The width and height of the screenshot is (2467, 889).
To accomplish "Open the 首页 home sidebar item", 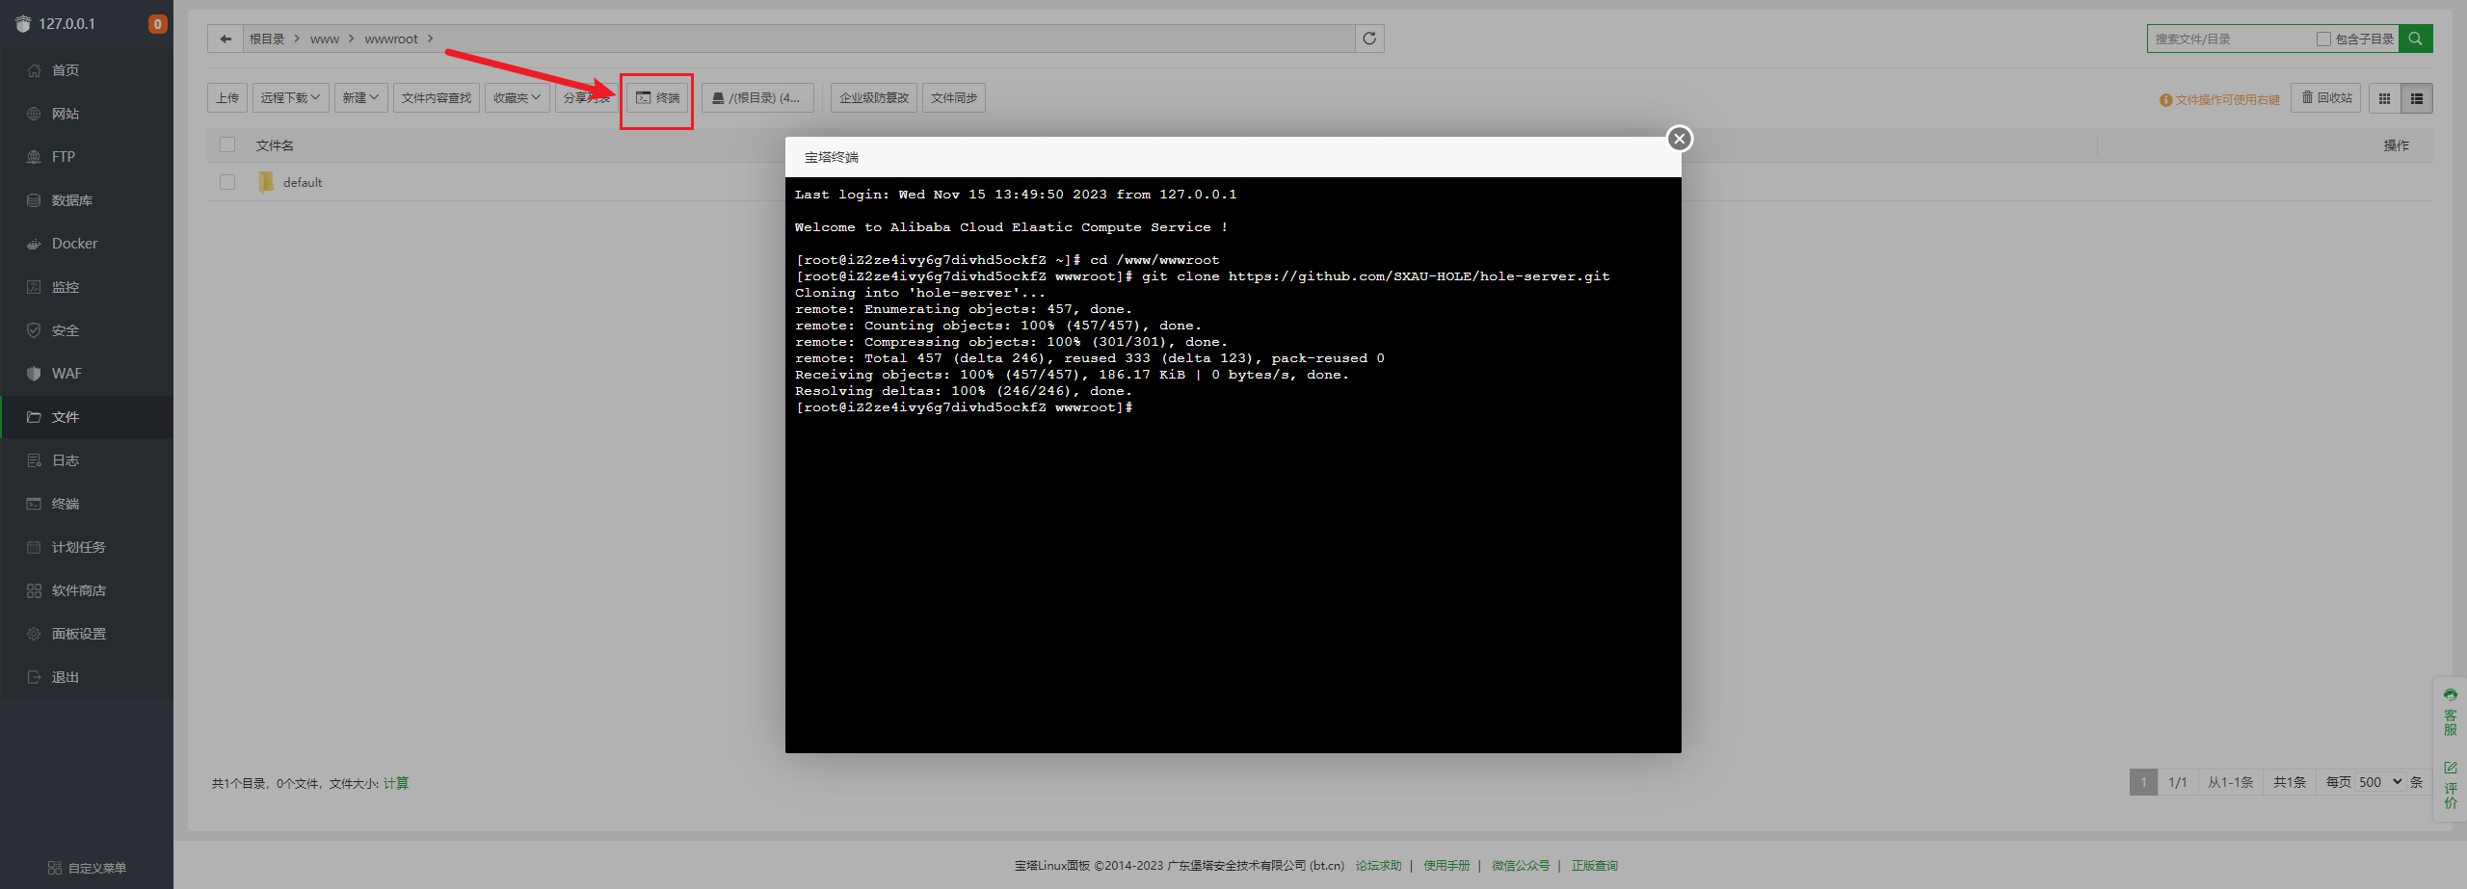I will pyautogui.click(x=87, y=70).
